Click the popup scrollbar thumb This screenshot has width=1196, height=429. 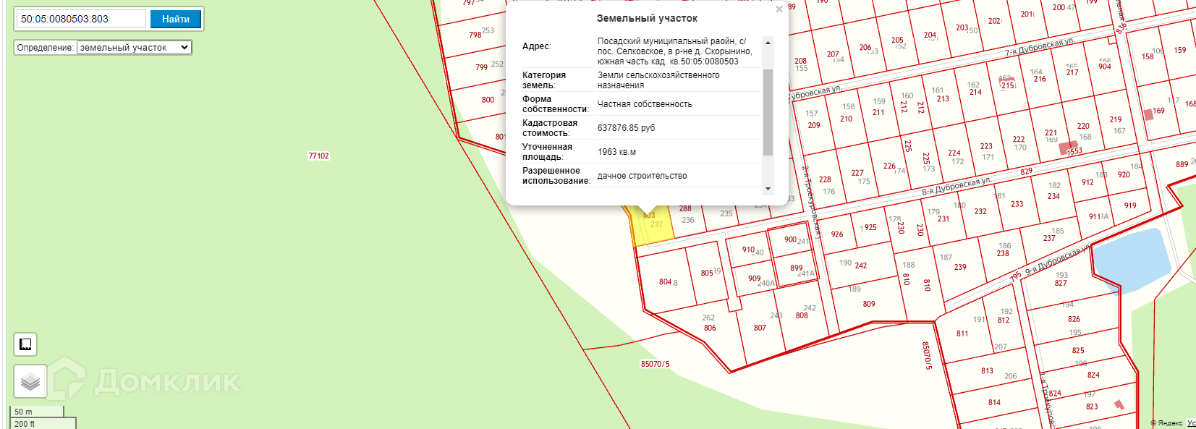click(768, 112)
